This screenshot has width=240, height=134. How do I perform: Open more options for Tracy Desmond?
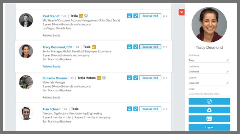point(165,47)
